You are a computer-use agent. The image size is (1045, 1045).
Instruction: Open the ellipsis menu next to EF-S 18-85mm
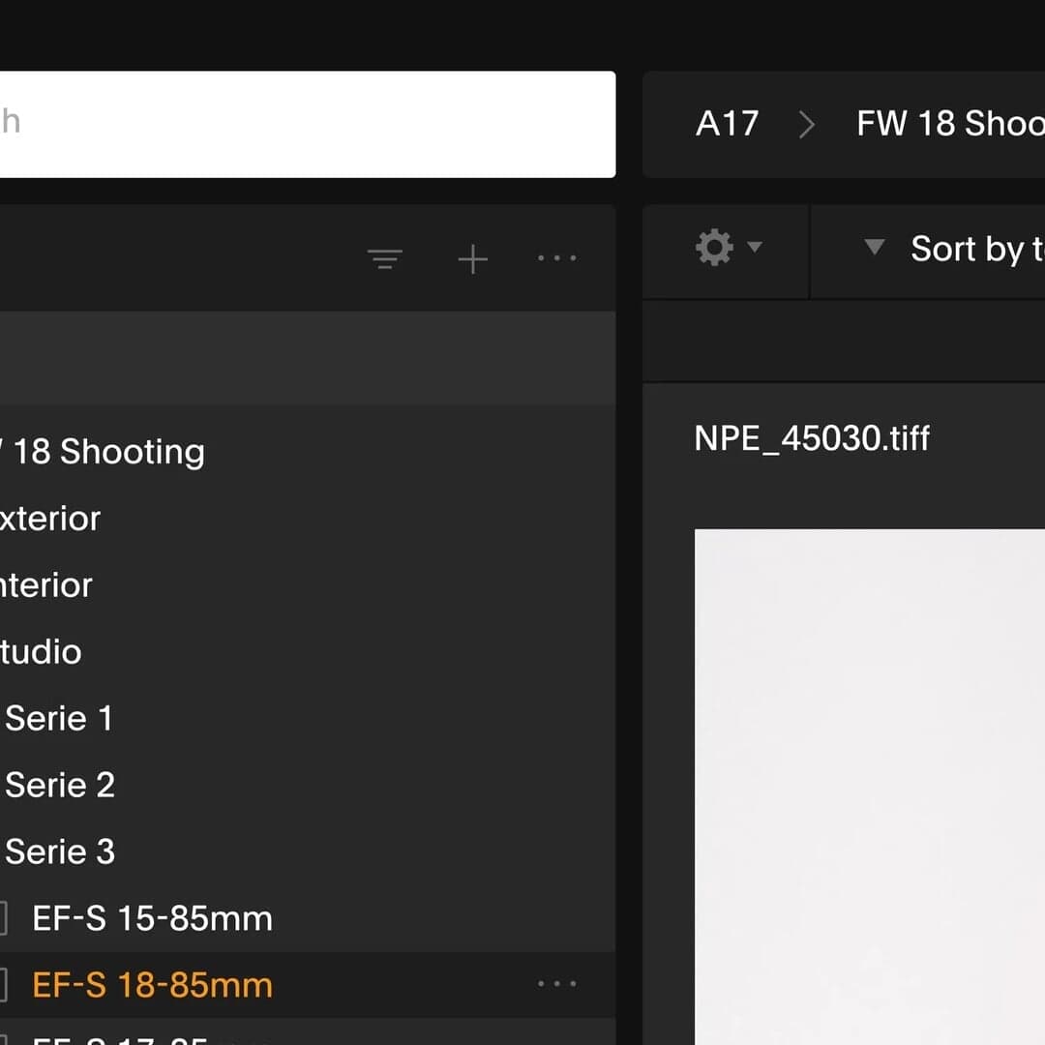(x=556, y=983)
